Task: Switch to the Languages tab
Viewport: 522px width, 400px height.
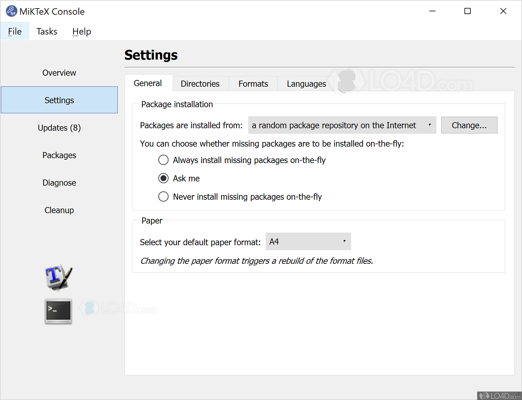Action: click(306, 84)
